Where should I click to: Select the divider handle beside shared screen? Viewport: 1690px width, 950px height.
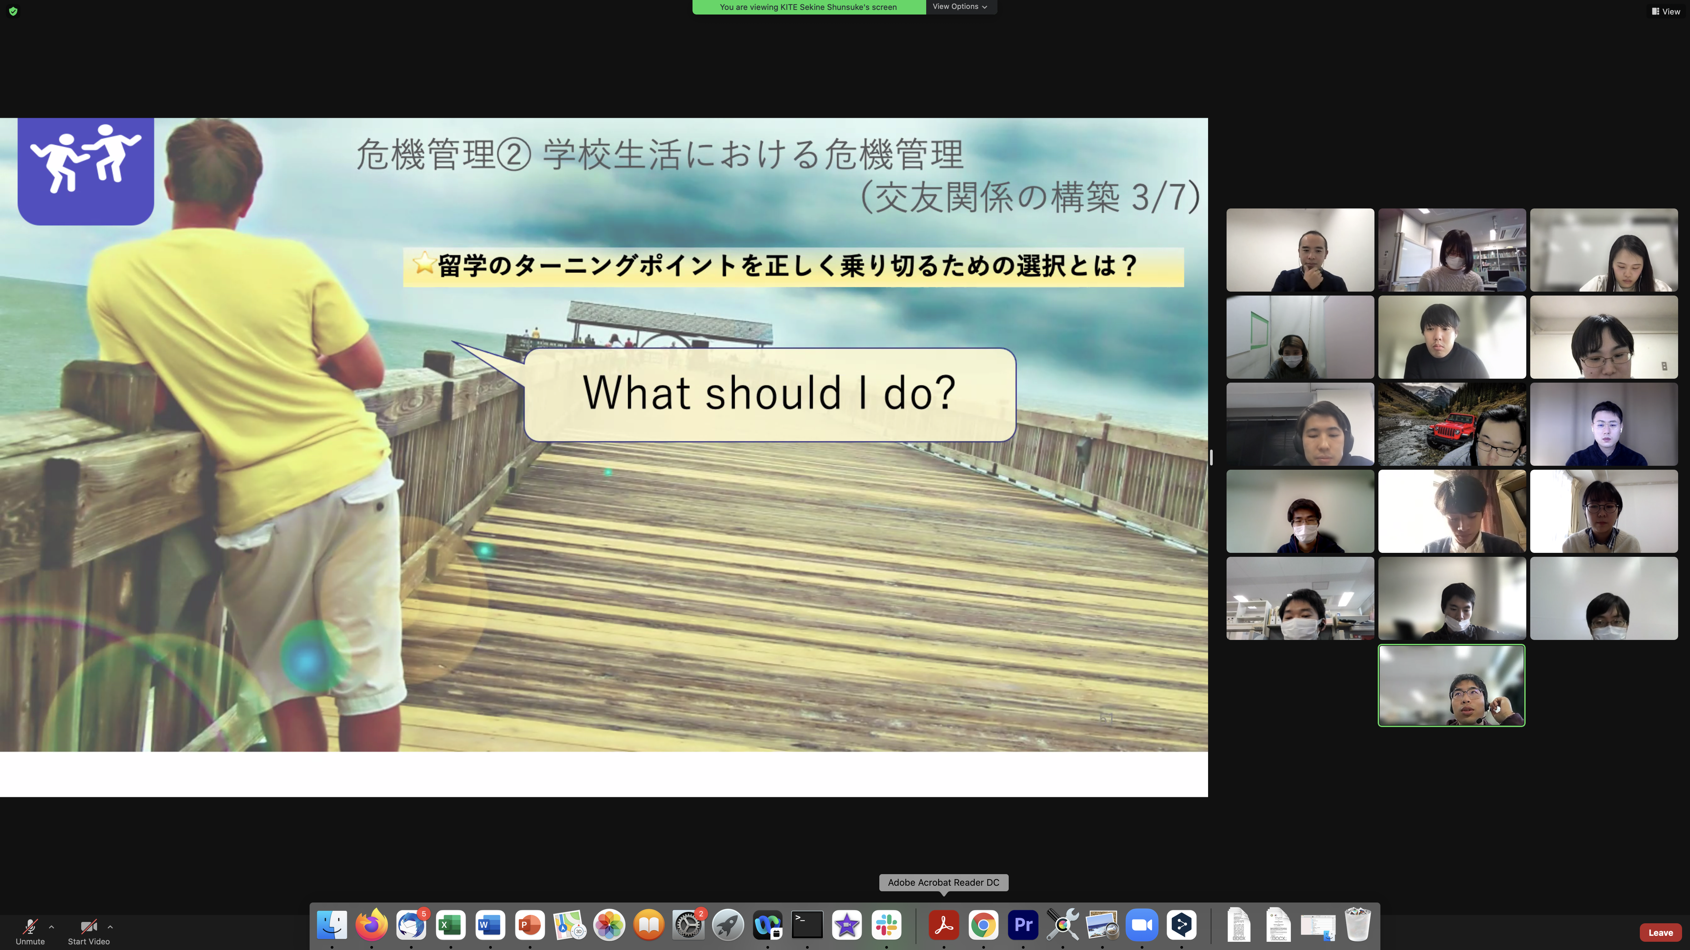pos(1211,457)
